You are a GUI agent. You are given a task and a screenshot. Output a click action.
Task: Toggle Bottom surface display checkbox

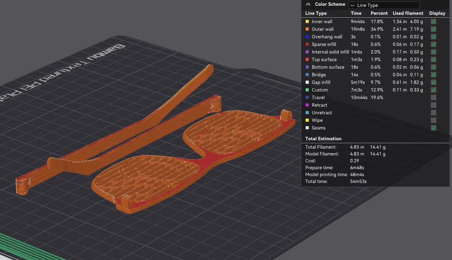pyautogui.click(x=434, y=67)
